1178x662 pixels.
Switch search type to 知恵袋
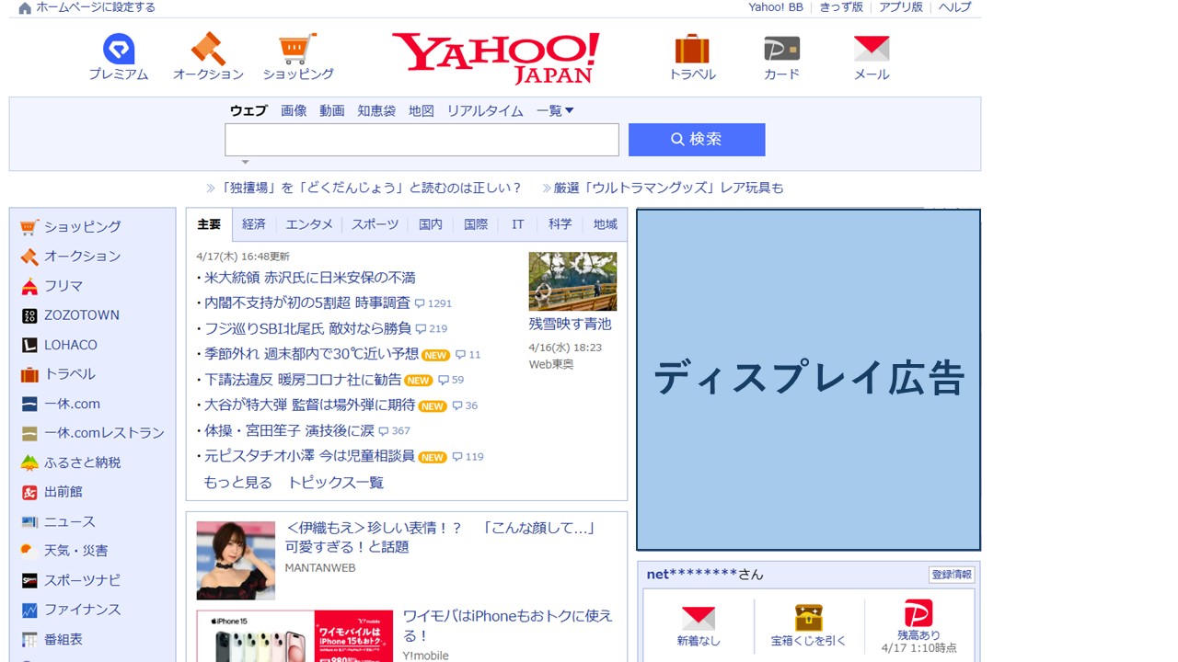click(x=376, y=110)
